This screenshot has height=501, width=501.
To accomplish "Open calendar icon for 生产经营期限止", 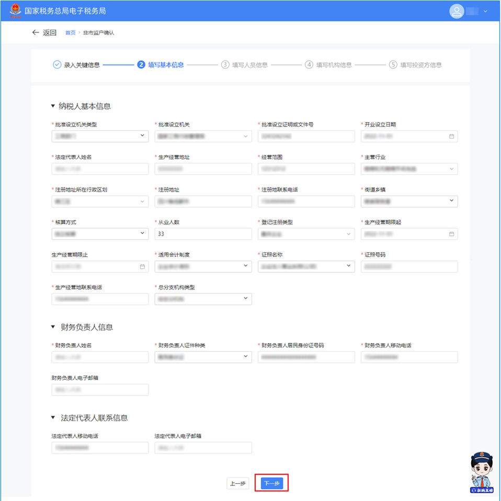I will pos(142,266).
